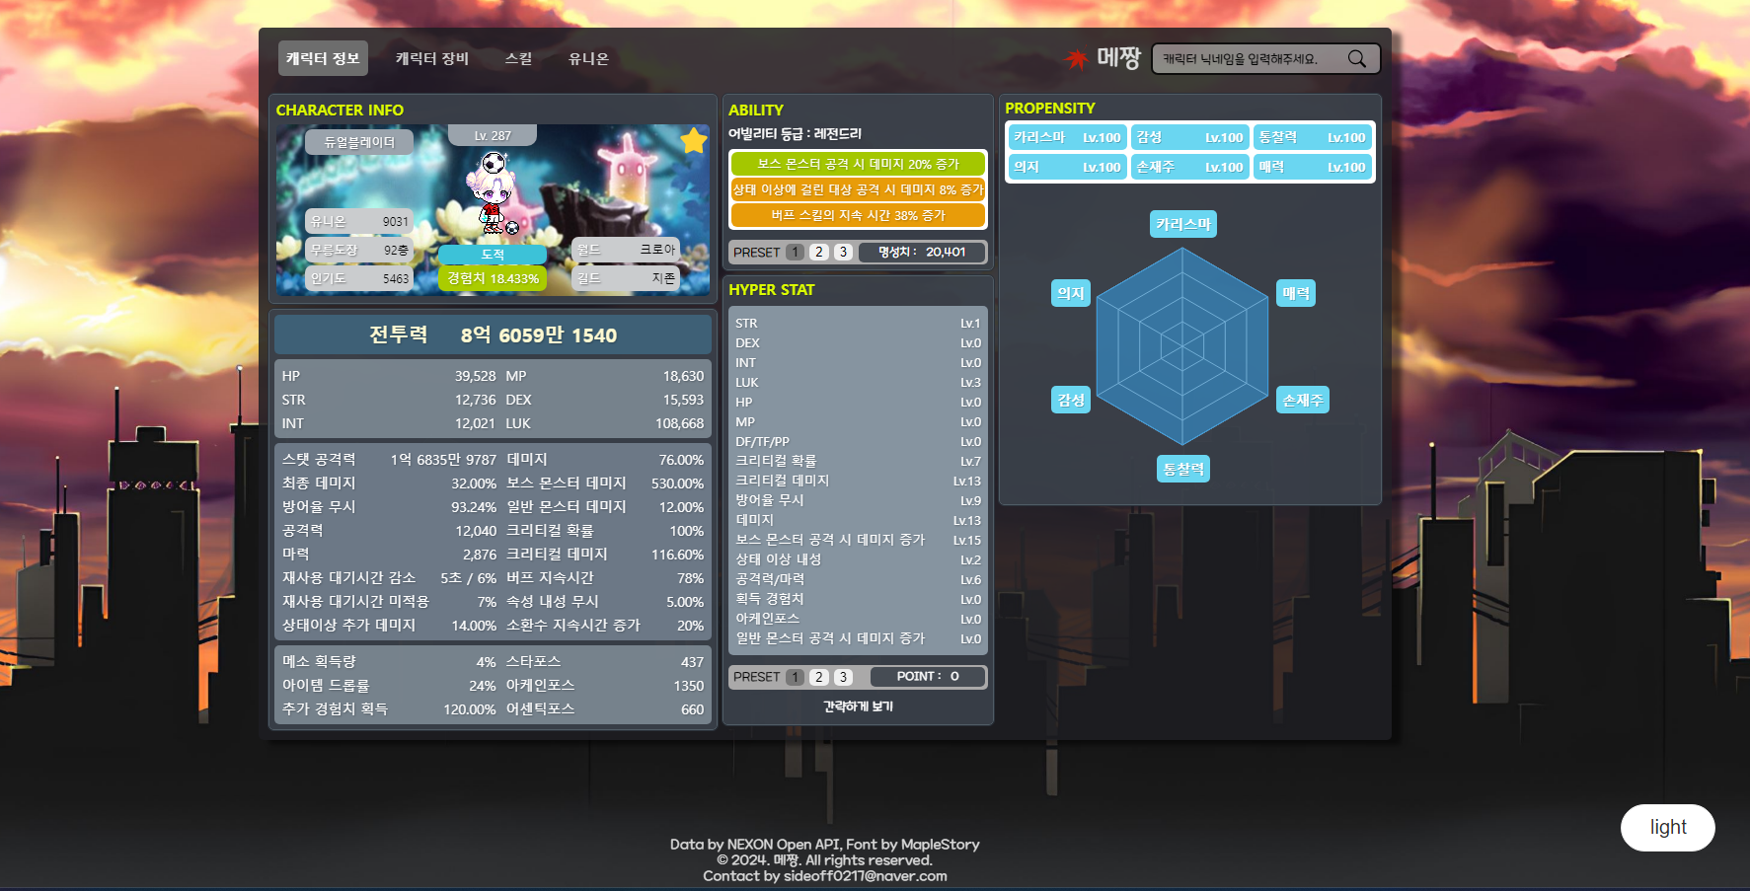Select Ability preset 1
The image size is (1750, 891).
click(795, 253)
